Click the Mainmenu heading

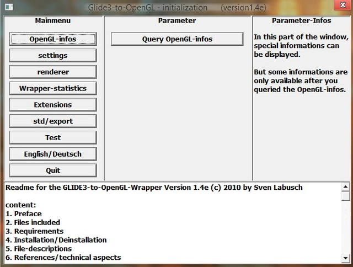click(53, 20)
